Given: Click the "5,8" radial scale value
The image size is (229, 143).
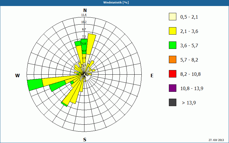Looking at the screenshot, I should 84,44.
